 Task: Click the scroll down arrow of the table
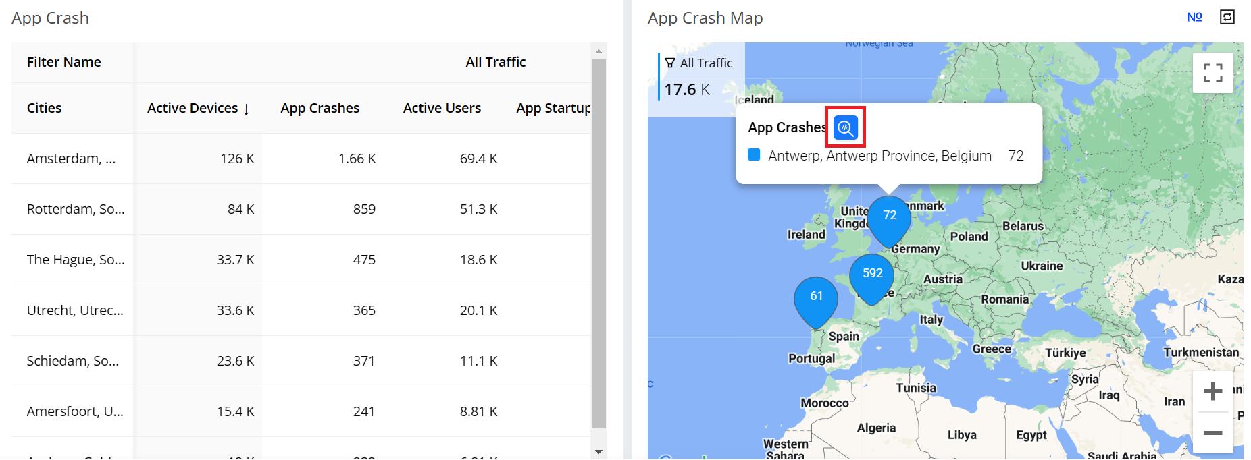click(598, 452)
